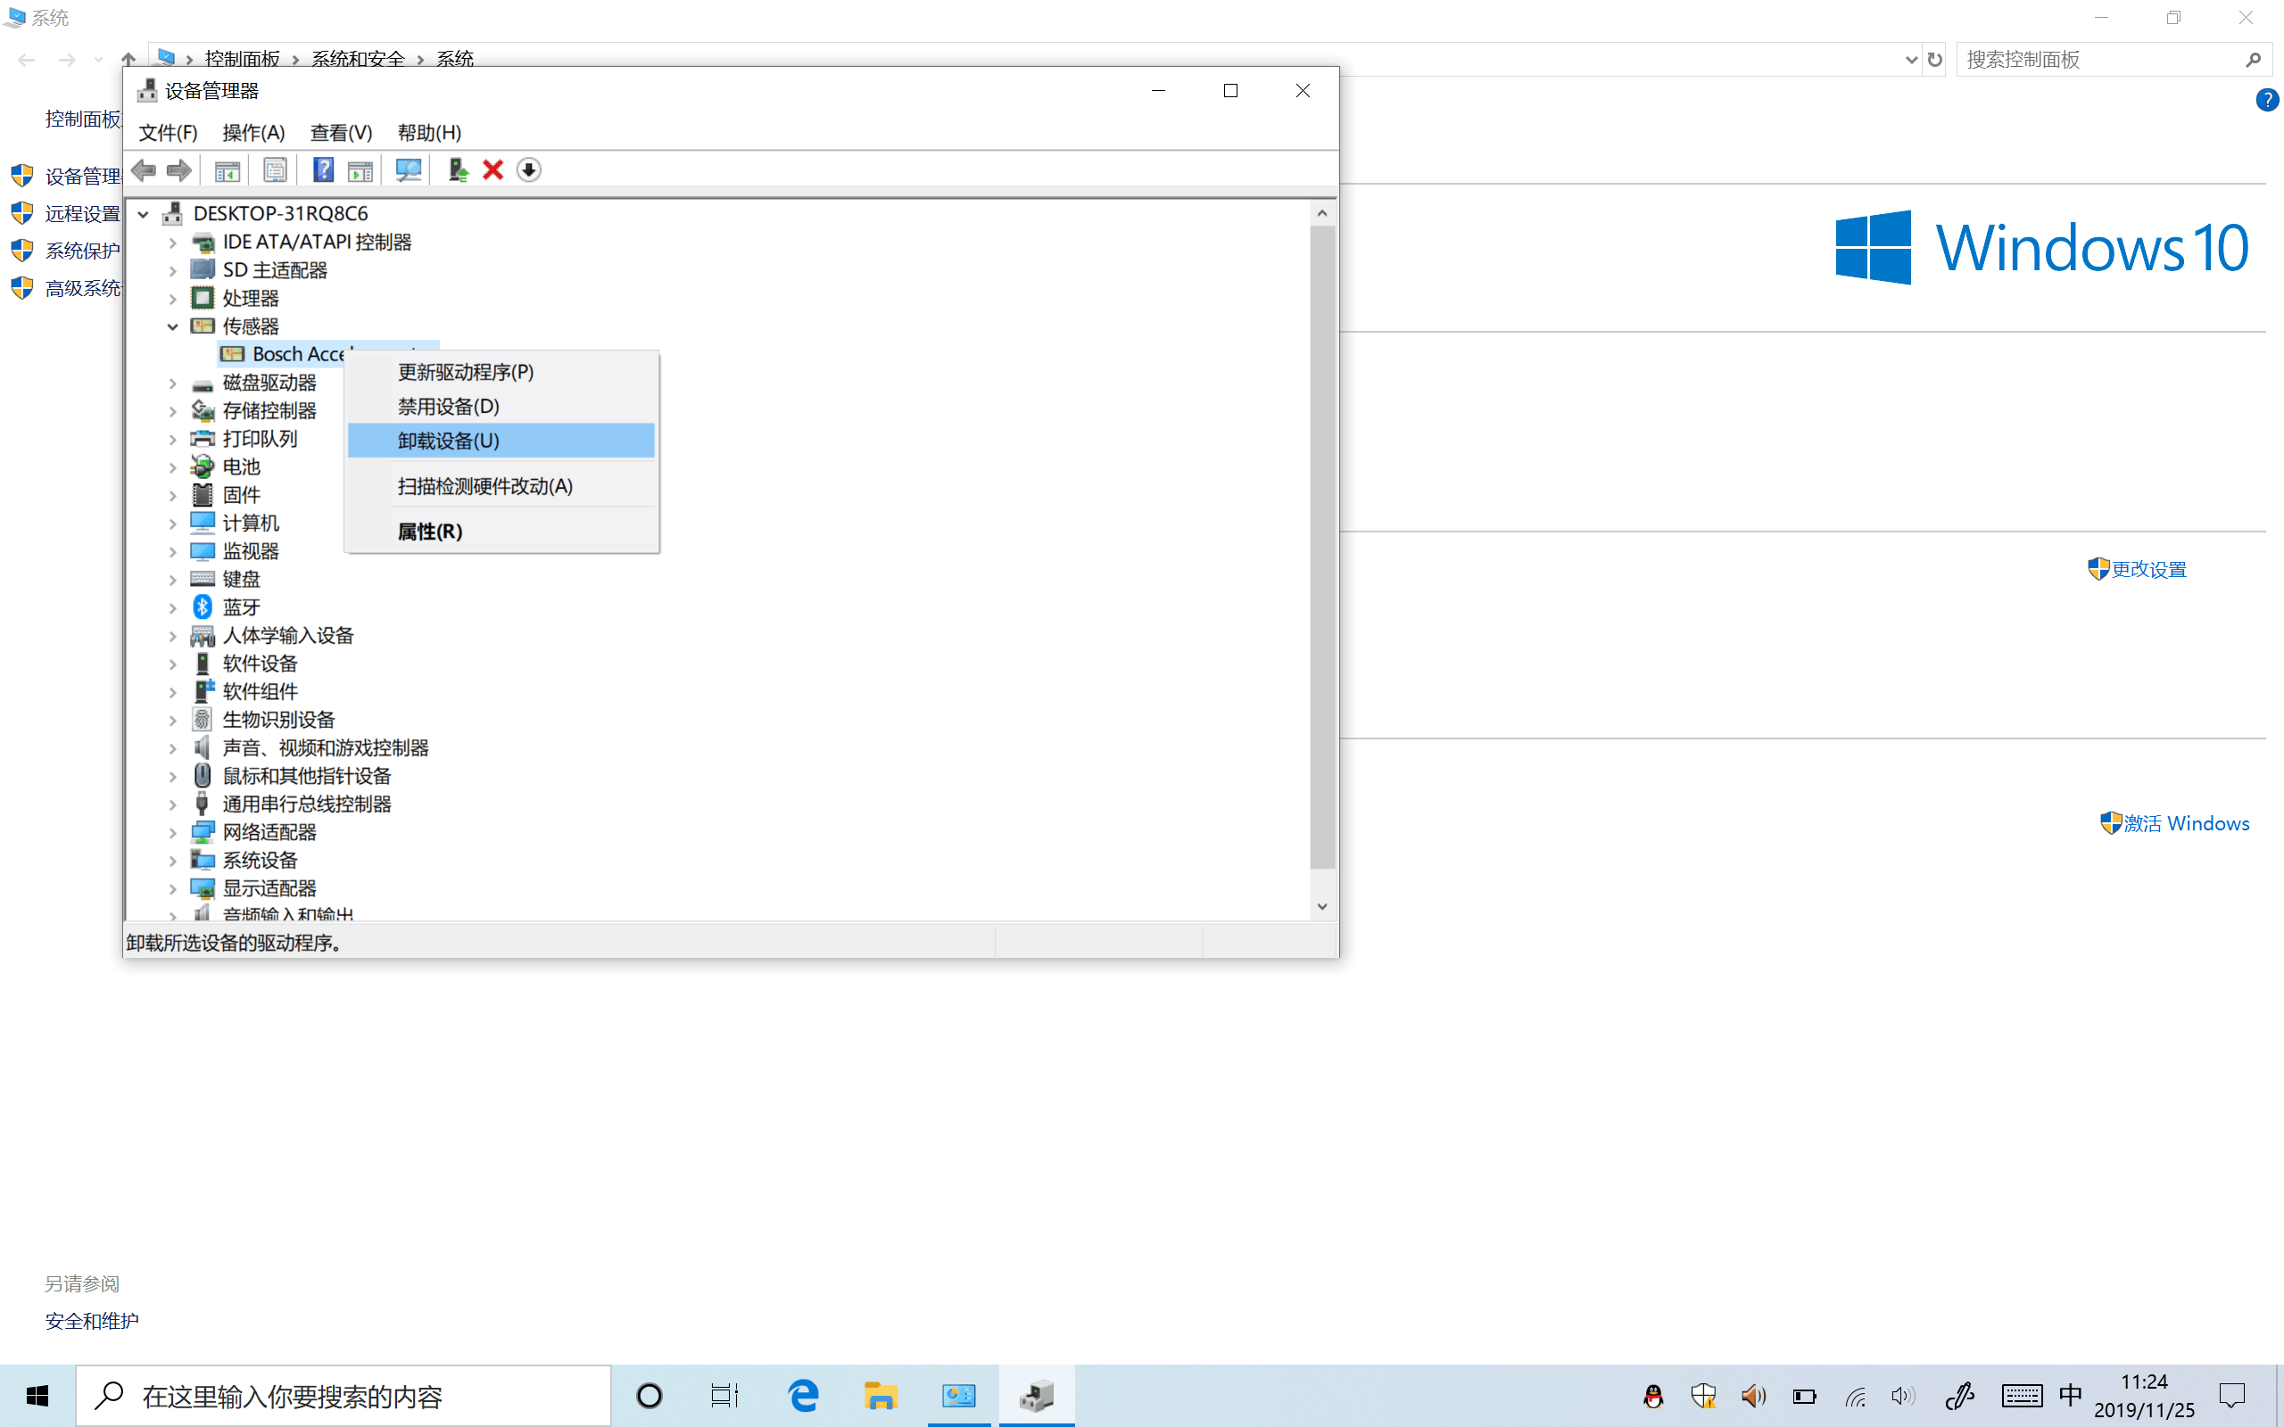Choose 属性(R) from the context menu
Screen dimensions: 2284x1427
point(430,532)
